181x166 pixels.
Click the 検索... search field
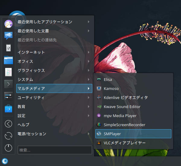coord(55,150)
